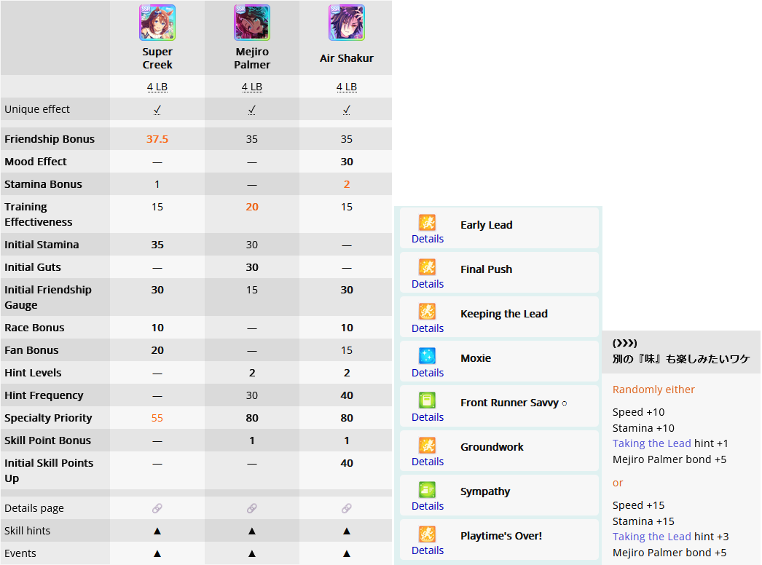The height and width of the screenshot is (565, 762).
Task: Select the Skill Point Bonus row label
Action: click(x=47, y=440)
